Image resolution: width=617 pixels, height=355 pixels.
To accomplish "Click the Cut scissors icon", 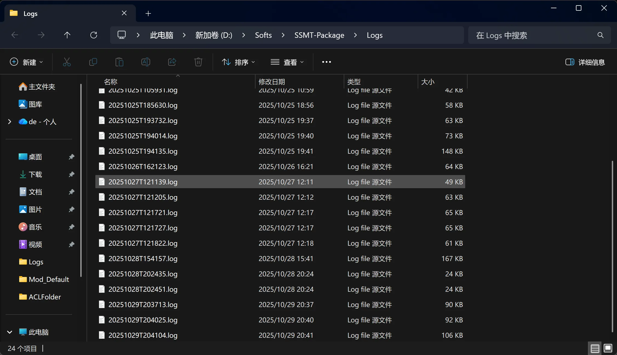I will (67, 62).
